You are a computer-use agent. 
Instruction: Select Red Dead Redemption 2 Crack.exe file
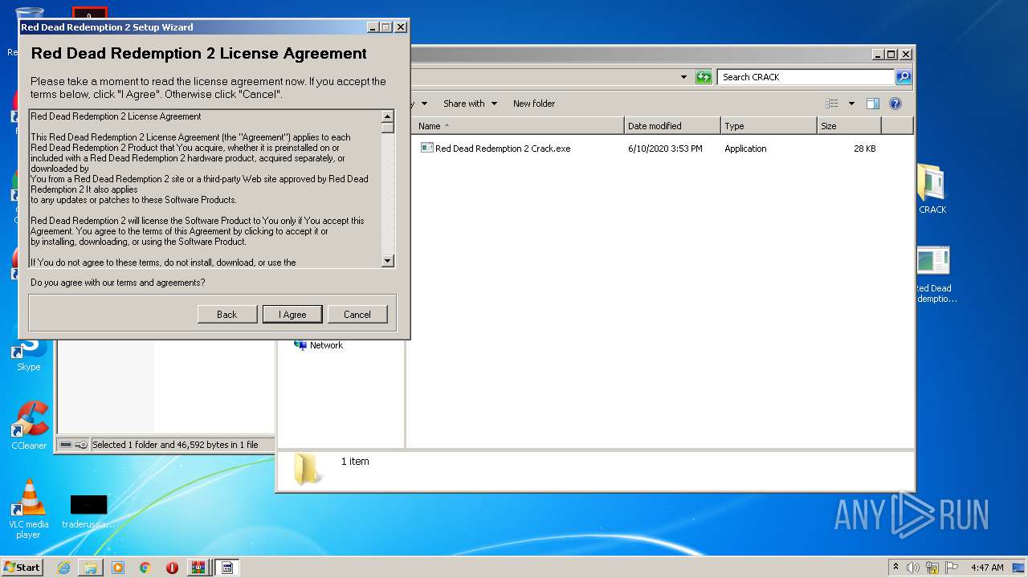pyautogui.click(x=503, y=149)
